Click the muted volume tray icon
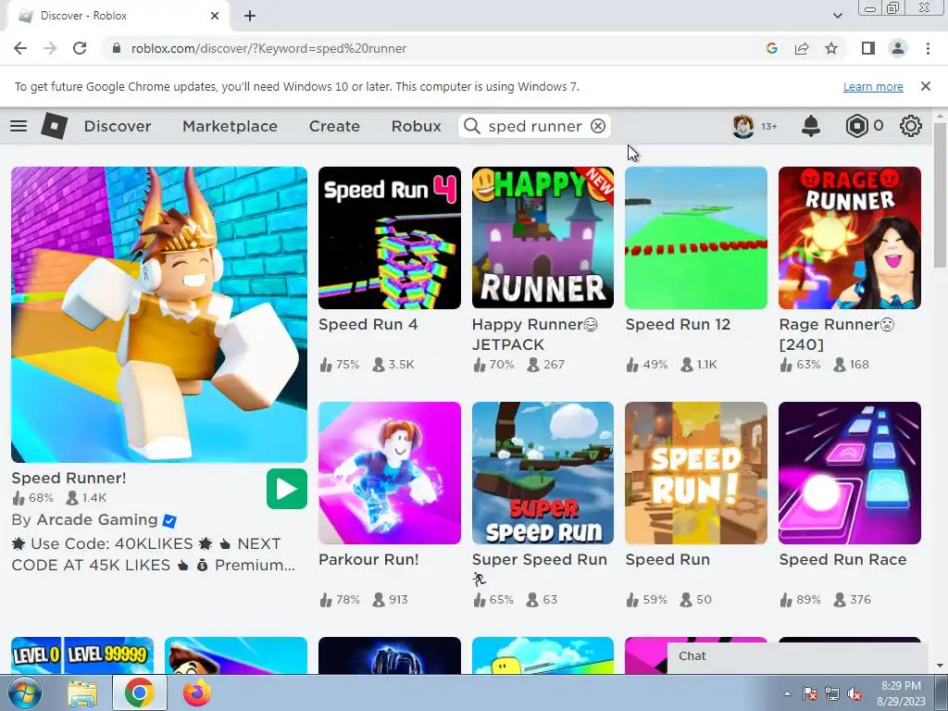Image resolution: width=948 pixels, height=711 pixels. (x=854, y=694)
